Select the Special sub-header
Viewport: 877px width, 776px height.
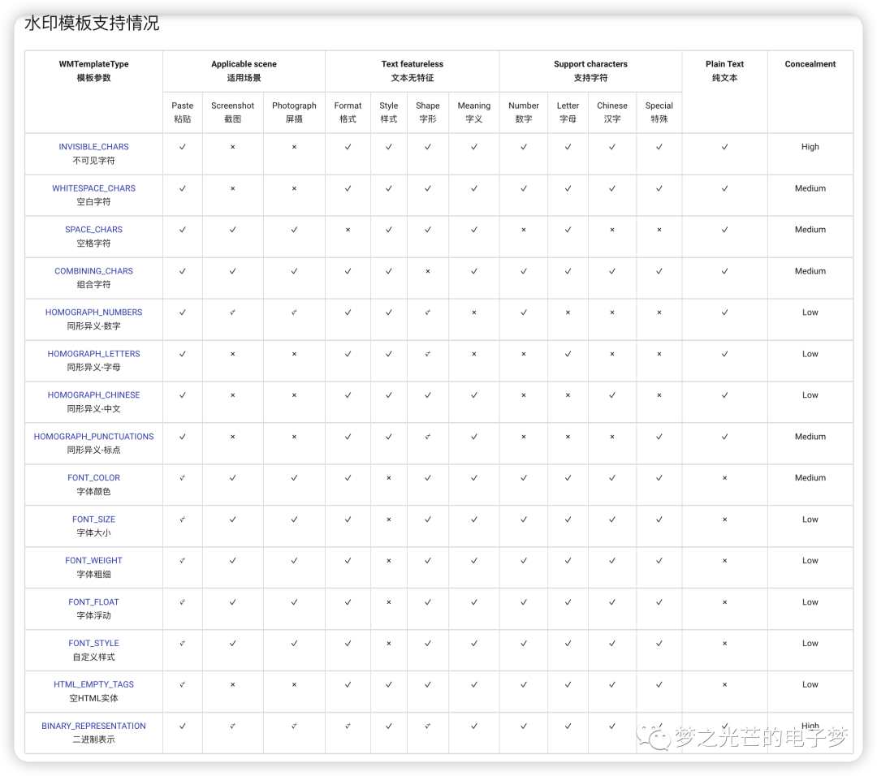[659, 112]
